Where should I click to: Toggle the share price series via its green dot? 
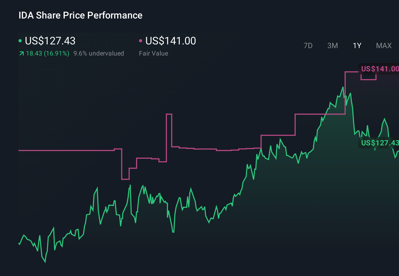(20, 40)
